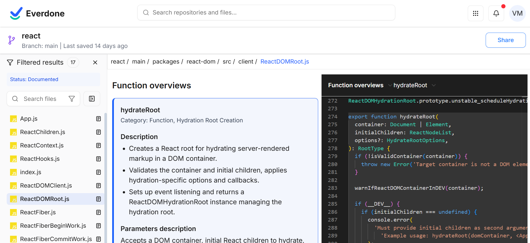Viewport: 530px width, 243px height.
Task: Click the Filtered results funnel icon
Action: click(x=10, y=62)
